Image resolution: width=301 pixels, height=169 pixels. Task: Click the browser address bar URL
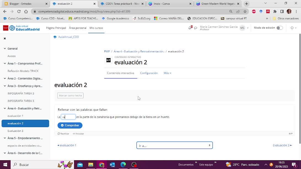(x=84, y=12)
